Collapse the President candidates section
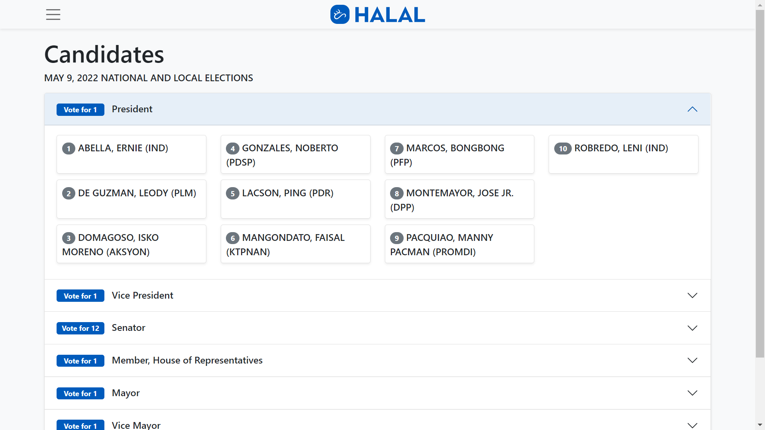This screenshot has height=430, width=765. [692, 109]
